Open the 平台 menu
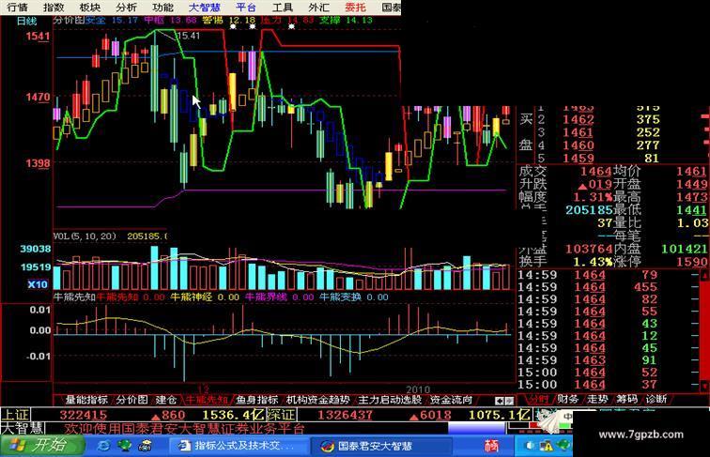The width and height of the screenshot is (710, 457). 246,7
